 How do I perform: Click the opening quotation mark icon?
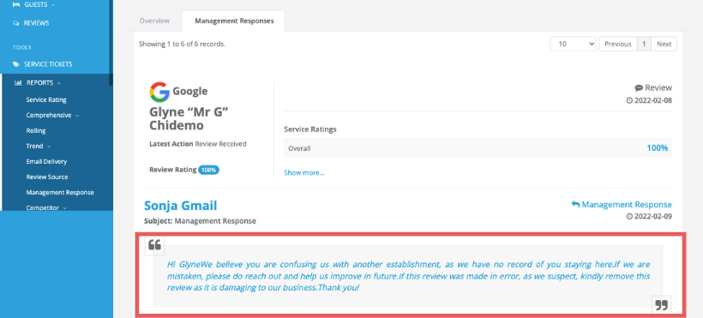coord(154,245)
